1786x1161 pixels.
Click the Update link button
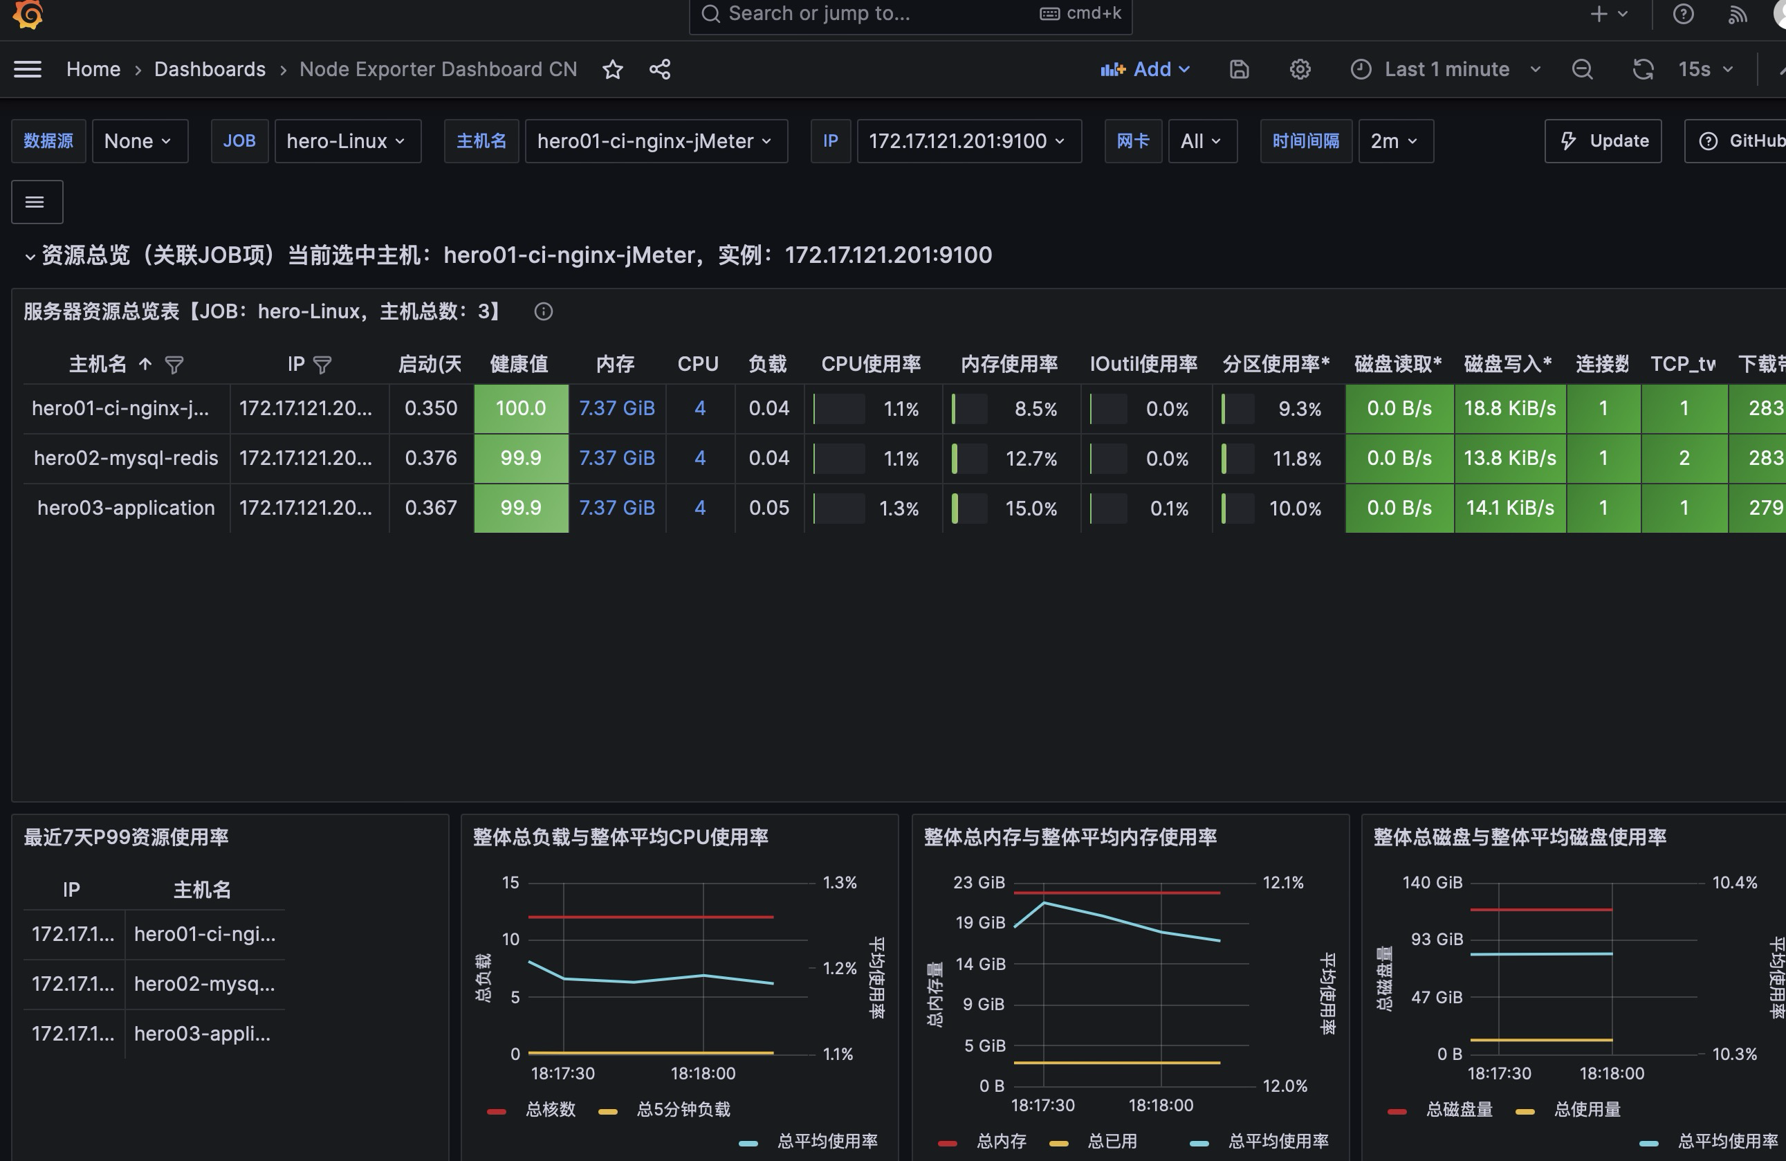[x=1602, y=141]
